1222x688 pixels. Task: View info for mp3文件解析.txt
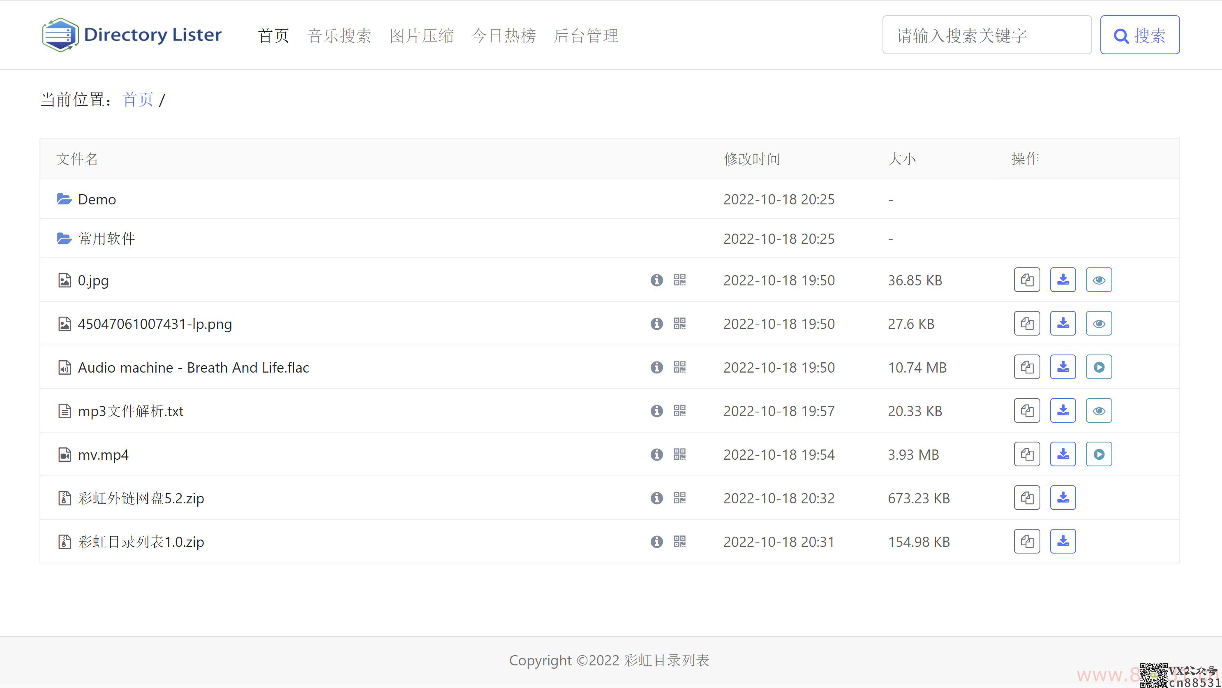coord(656,411)
